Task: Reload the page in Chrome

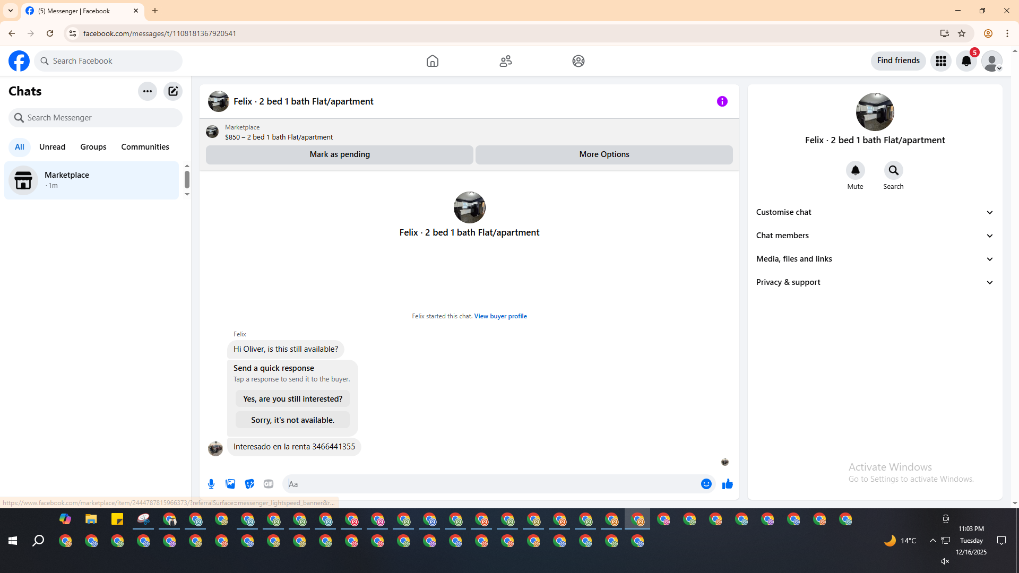Action: pyautogui.click(x=50, y=33)
